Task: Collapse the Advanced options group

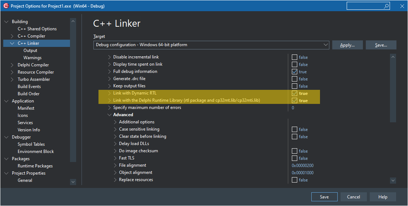Action: pyautogui.click(x=110, y=115)
